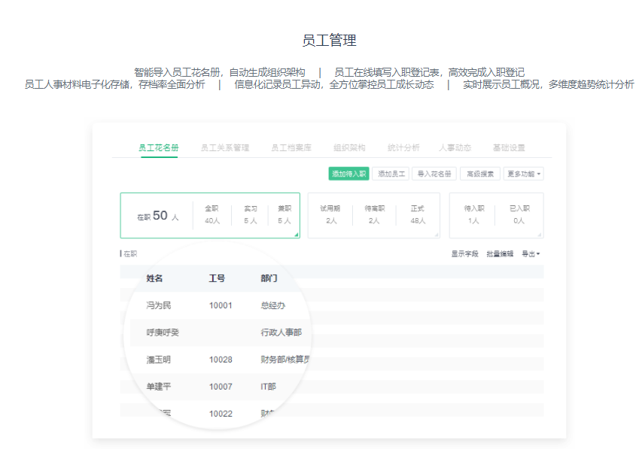Click the 工号 column header
The height and width of the screenshot is (449, 642).
[217, 279]
